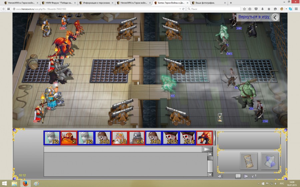
Task: Click the hourglass marker on the battlefield
Action: click(x=220, y=117)
